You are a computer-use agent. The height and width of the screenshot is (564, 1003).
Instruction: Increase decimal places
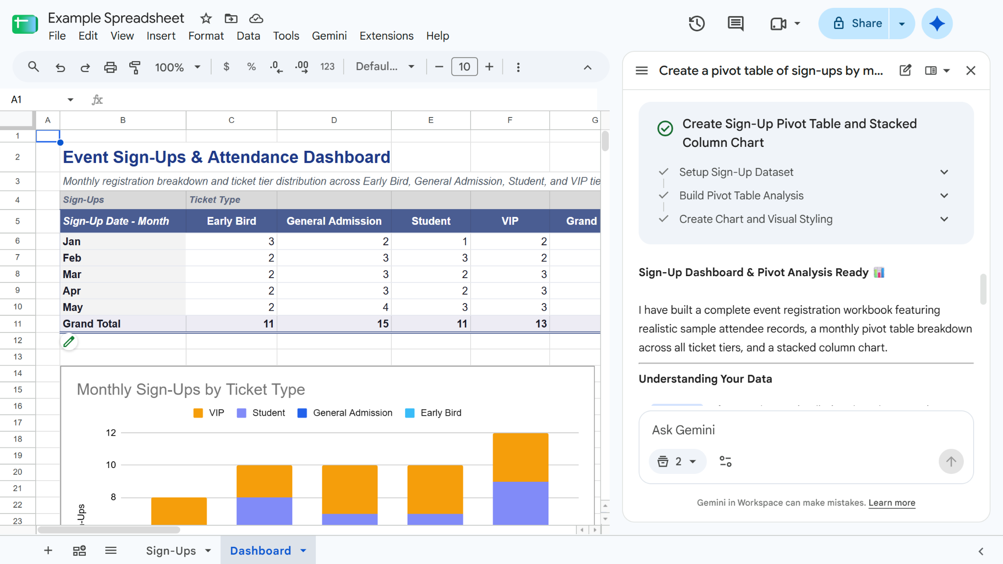click(302, 67)
